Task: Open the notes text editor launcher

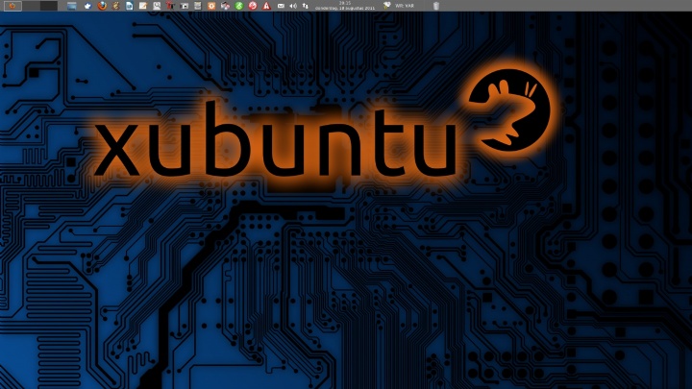Action: [x=143, y=6]
